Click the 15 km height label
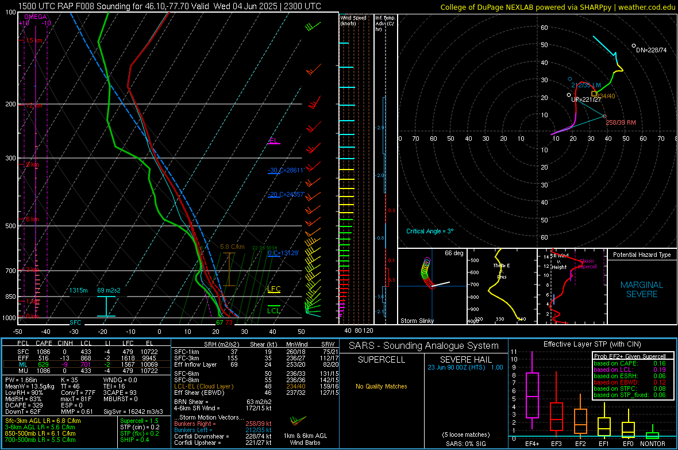Screen dimensions: 678x450 (x=34, y=40)
